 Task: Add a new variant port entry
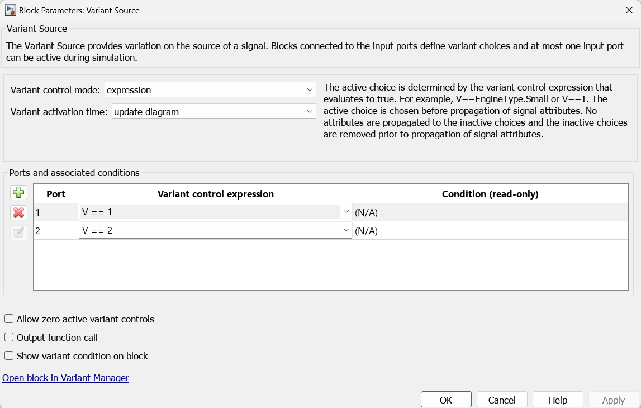[18, 192]
